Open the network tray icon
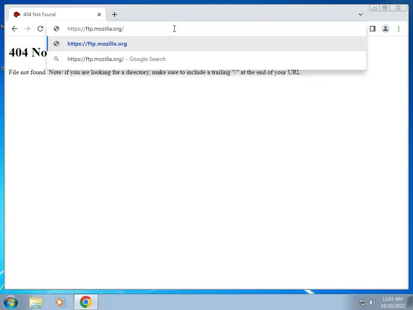Image resolution: width=413 pixels, height=310 pixels. click(x=363, y=302)
